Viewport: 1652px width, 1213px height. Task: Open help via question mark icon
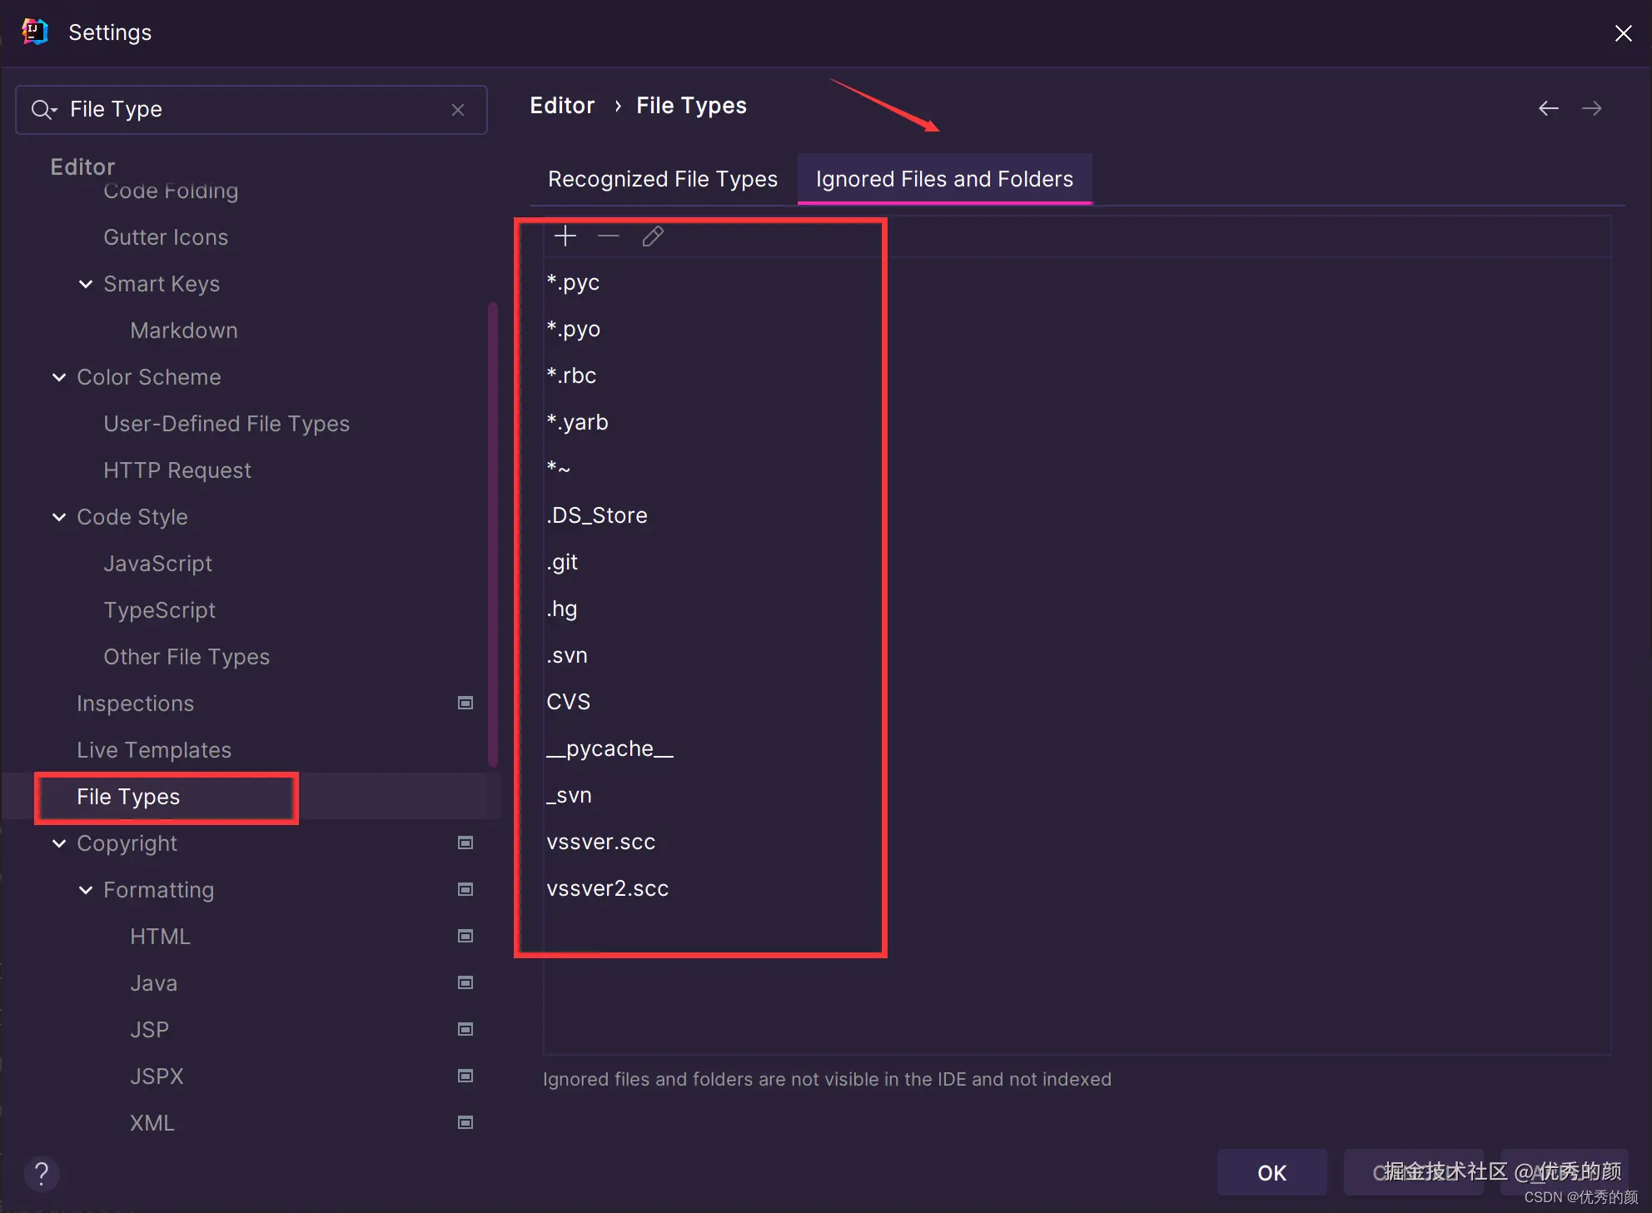(42, 1174)
